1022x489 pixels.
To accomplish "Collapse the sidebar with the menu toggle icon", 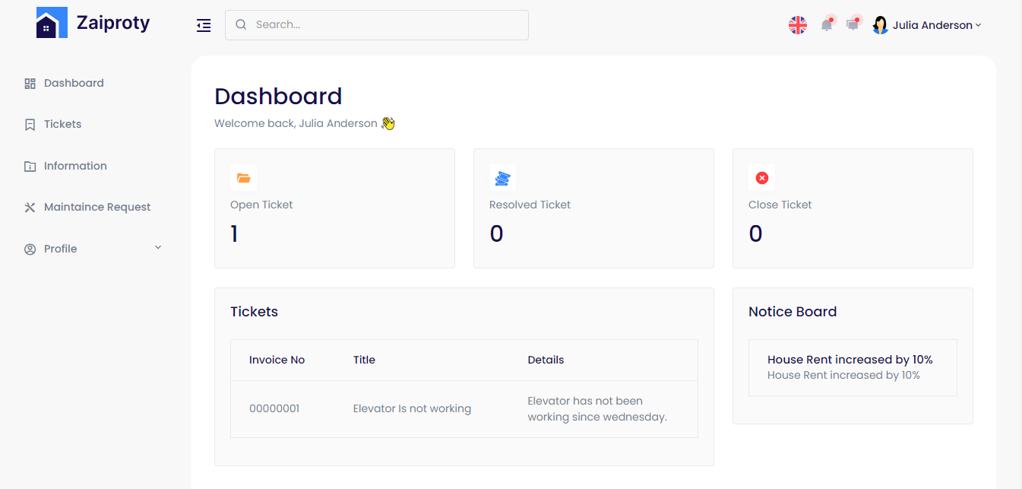I will (x=204, y=26).
